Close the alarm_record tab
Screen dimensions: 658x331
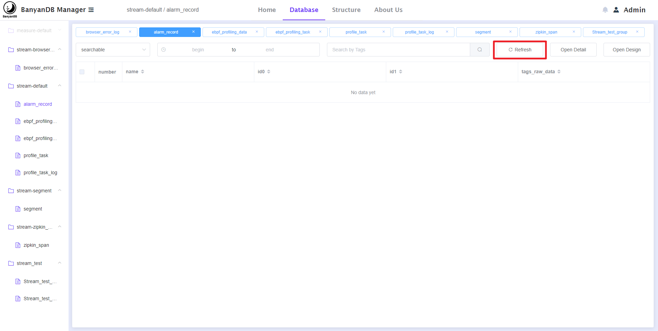click(x=194, y=32)
